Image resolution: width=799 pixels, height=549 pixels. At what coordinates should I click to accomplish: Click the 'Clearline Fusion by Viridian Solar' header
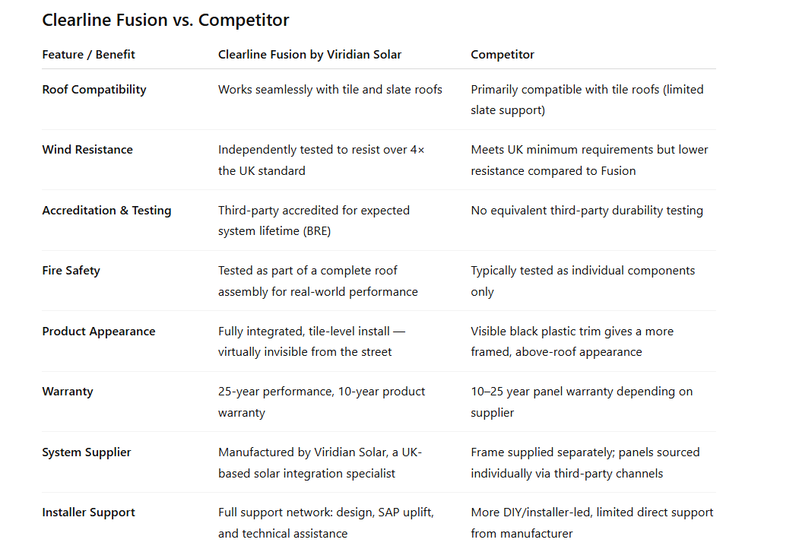coord(309,55)
